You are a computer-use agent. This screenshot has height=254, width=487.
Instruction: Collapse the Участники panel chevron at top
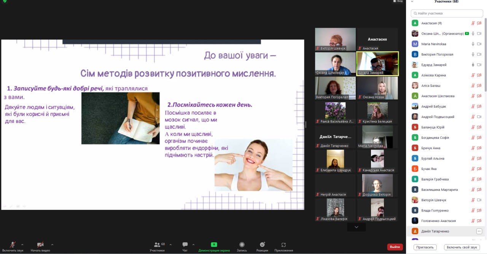pyautogui.click(x=412, y=2)
